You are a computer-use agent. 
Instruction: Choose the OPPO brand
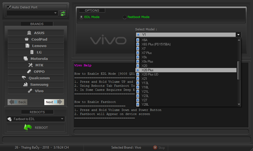click(36, 71)
